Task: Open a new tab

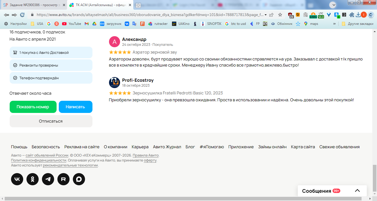Action: pyautogui.click(x=138, y=5)
